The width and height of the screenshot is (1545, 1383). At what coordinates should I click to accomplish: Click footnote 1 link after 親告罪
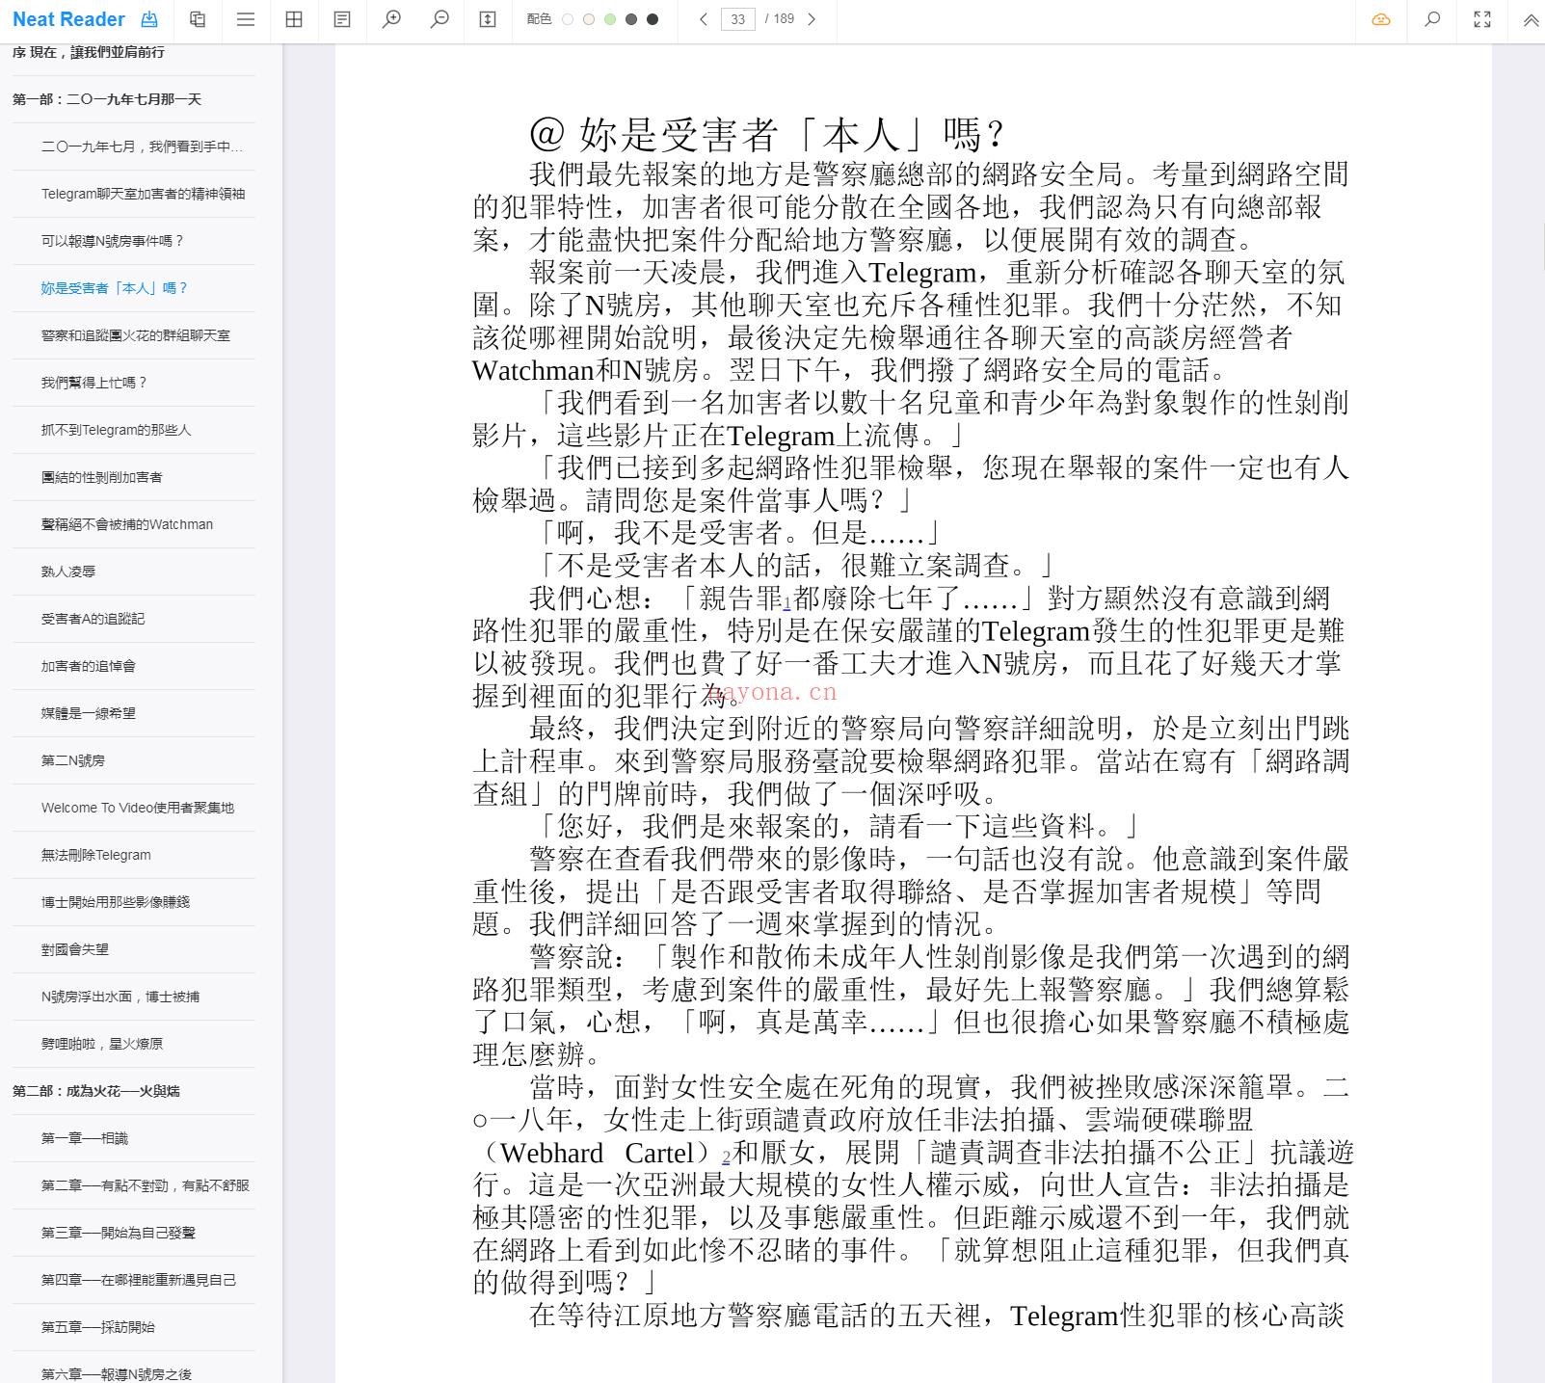[786, 603]
